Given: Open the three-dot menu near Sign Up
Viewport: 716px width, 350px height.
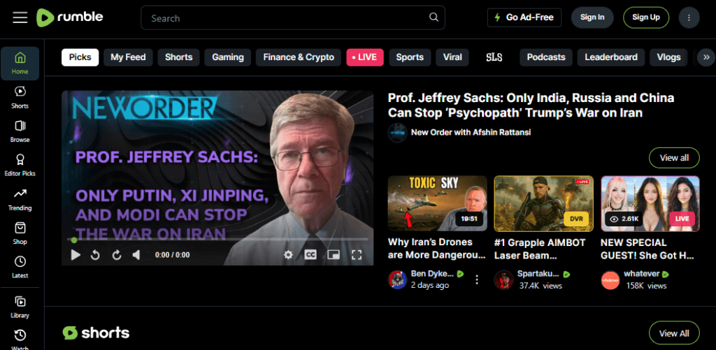Looking at the screenshot, I should tap(689, 17).
